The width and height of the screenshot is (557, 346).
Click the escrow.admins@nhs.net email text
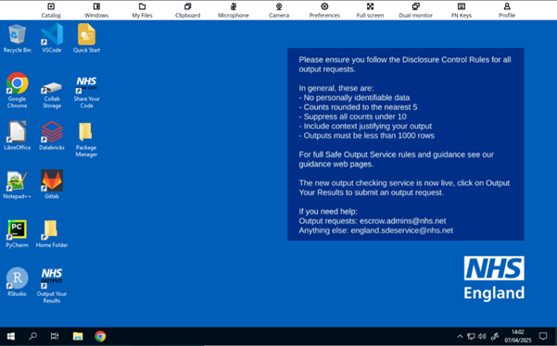point(402,221)
